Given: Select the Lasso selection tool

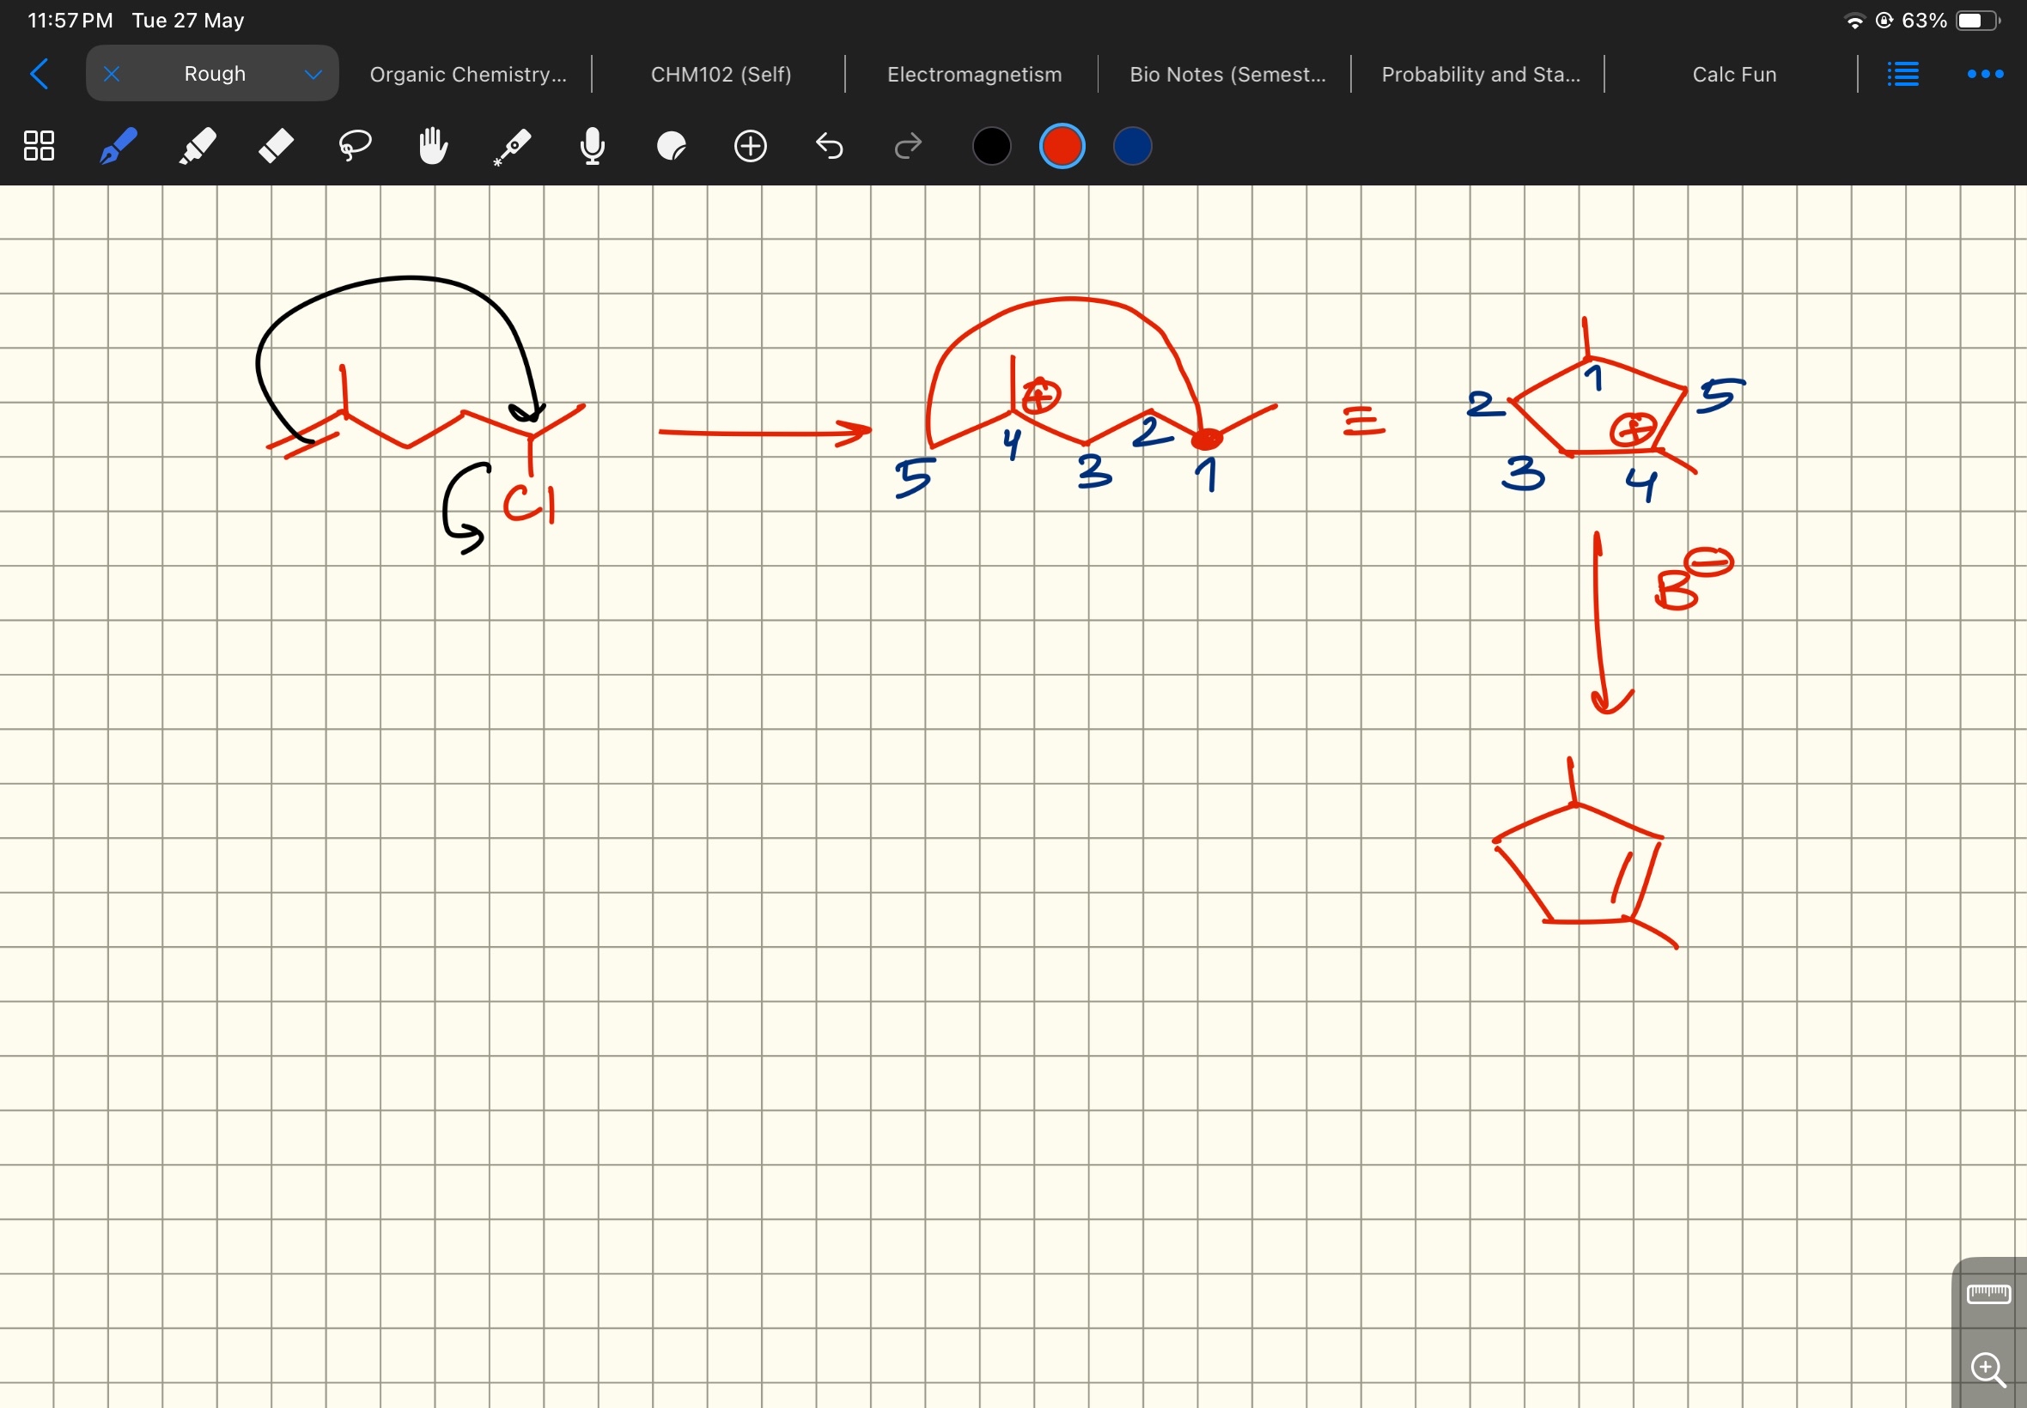Looking at the screenshot, I should [355, 146].
